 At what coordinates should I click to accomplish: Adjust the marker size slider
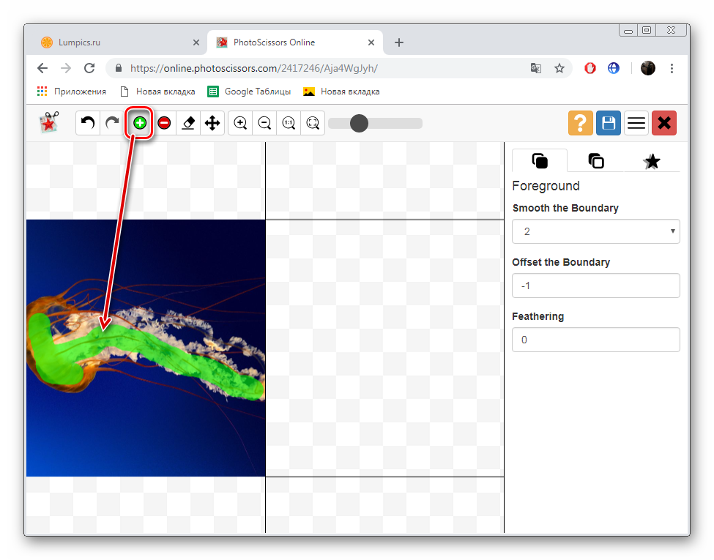click(359, 123)
